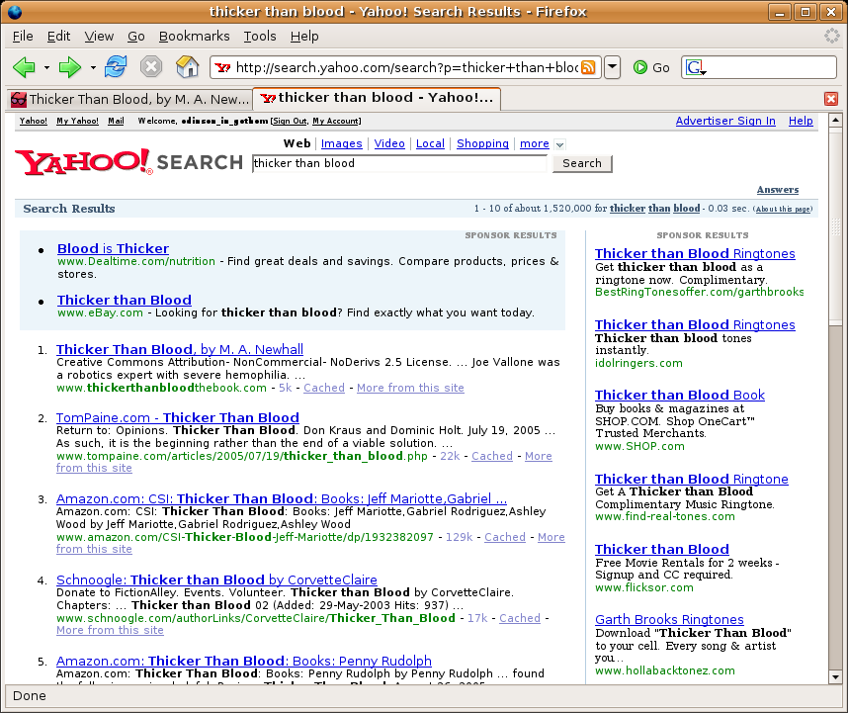
Task: Switch to Shopping search link
Action: [x=482, y=143]
